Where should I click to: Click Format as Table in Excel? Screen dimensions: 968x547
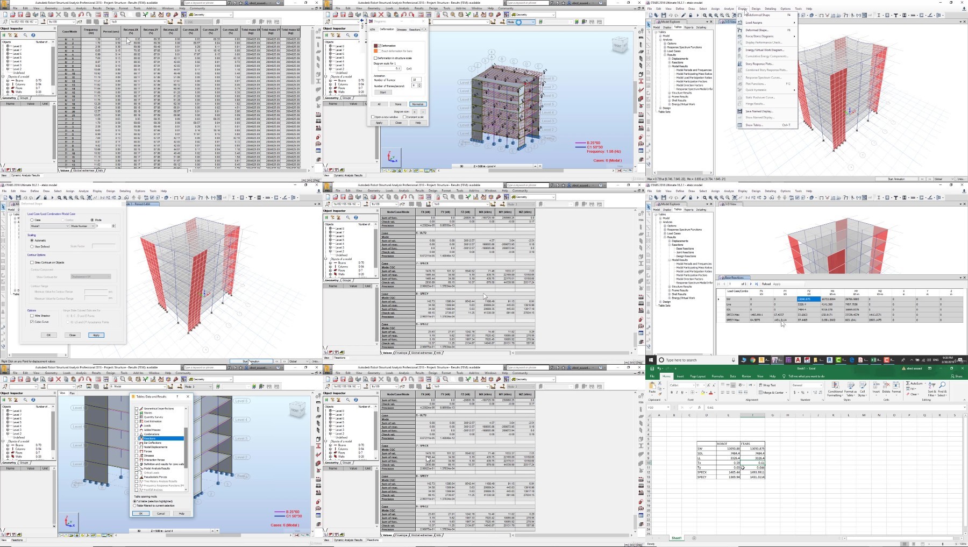pyautogui.click(x=850, y=388)
